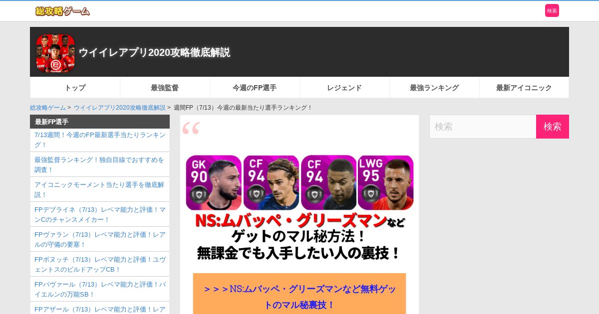The width and height of the screenshot is (599, 314).
Task: Open the 最新アイコニック navigation tab
Action: click(x=524, y=88)
